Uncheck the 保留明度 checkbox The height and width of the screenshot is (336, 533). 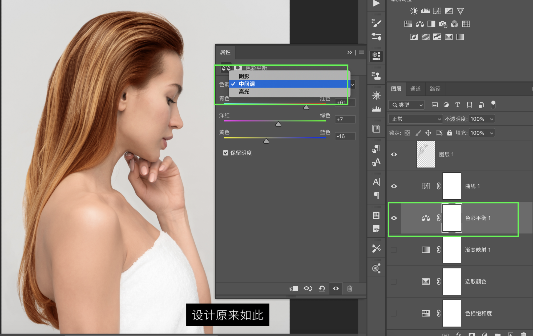pyautogui.click(x=225, y=153)
